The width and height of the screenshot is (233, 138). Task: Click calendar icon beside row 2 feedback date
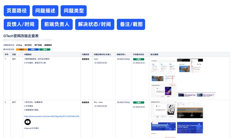[x=95, y=106]
